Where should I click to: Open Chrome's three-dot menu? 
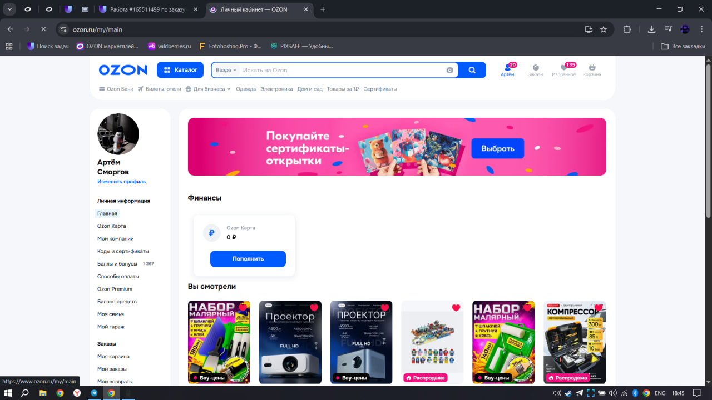click(701, 29)
